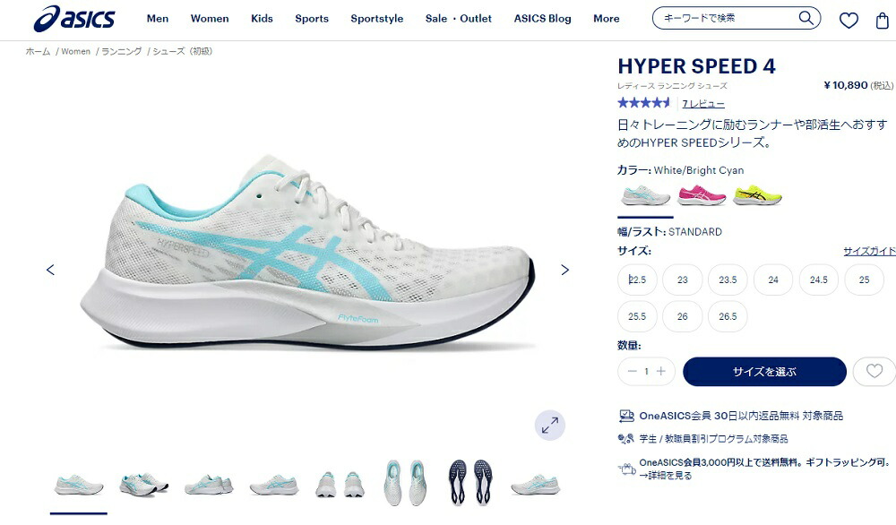Expand product image to fullscreen
Viewport: 896px width, 525px height.
(x=550, y=426)
